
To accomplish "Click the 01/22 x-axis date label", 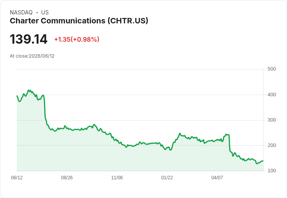I will pyautogui.click(x=167, y=177).
